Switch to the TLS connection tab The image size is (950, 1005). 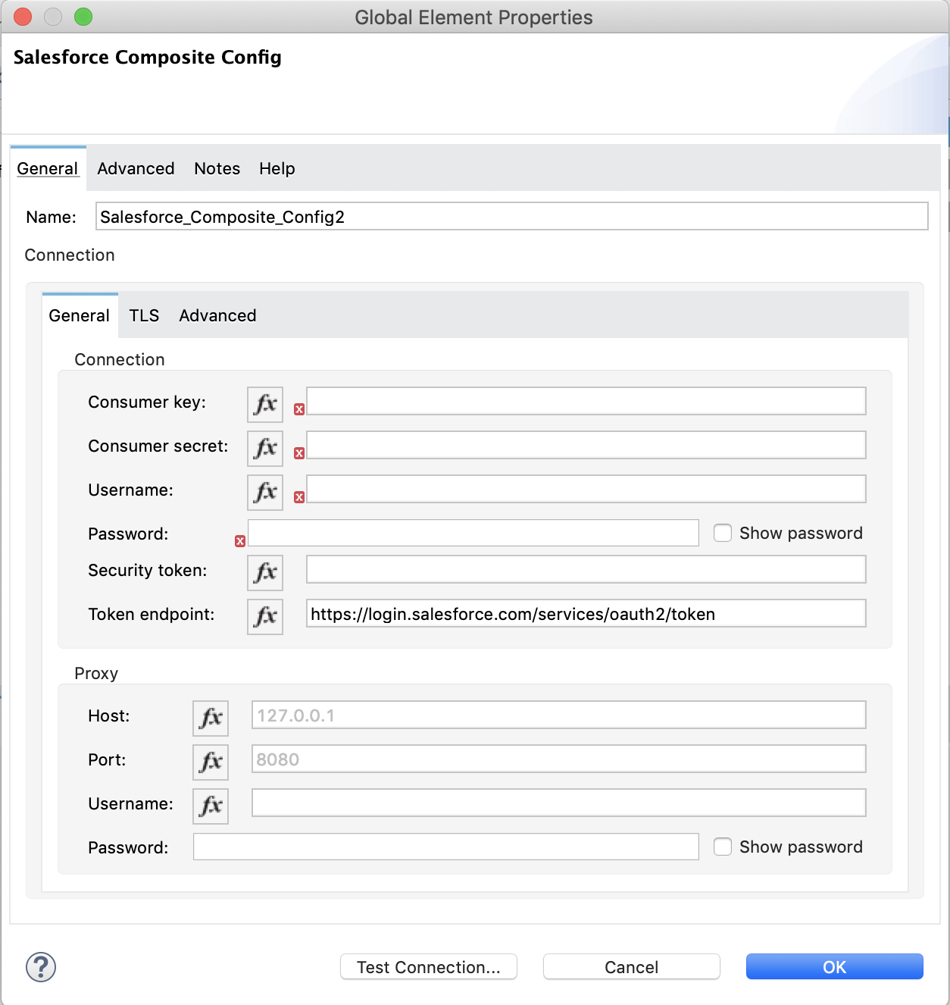pos(144,315)
